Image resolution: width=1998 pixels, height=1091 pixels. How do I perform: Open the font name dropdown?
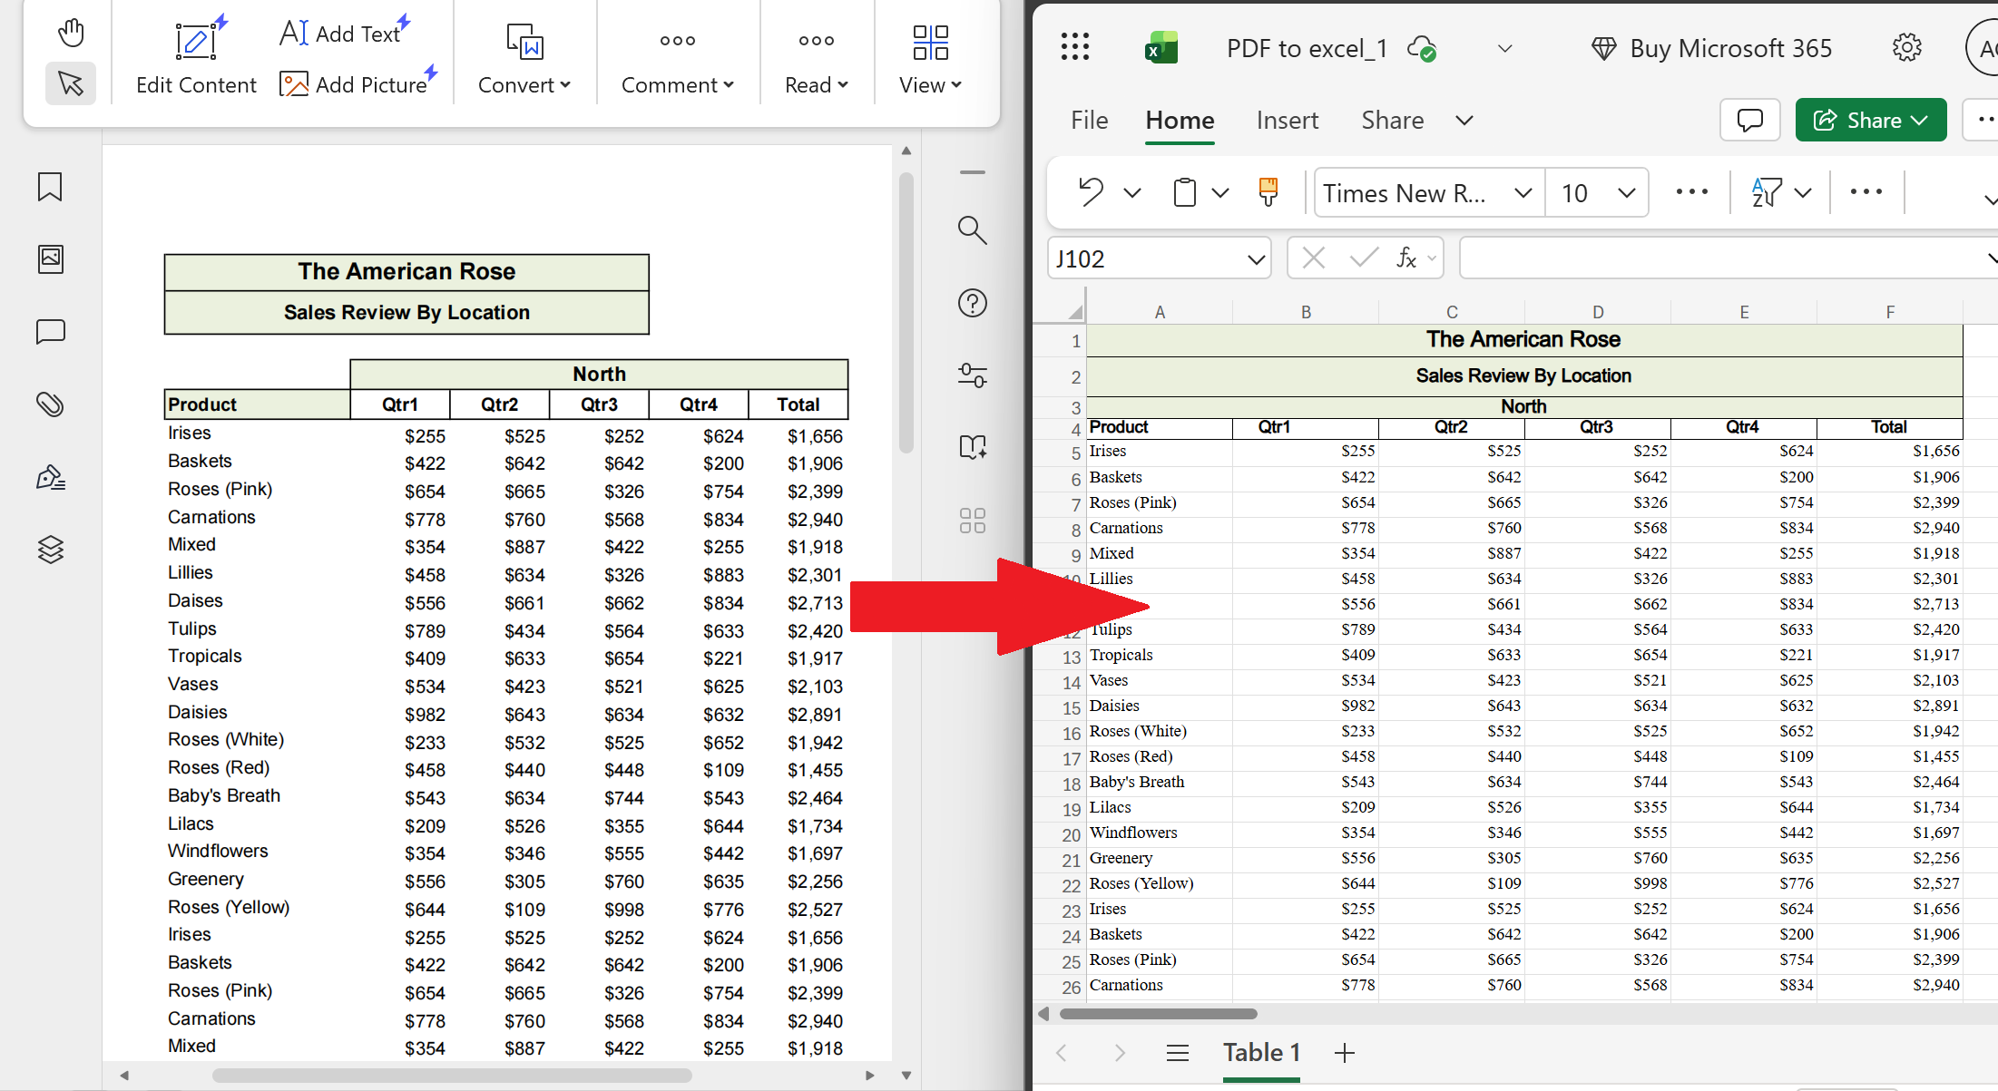click(x=1523, y=192)
